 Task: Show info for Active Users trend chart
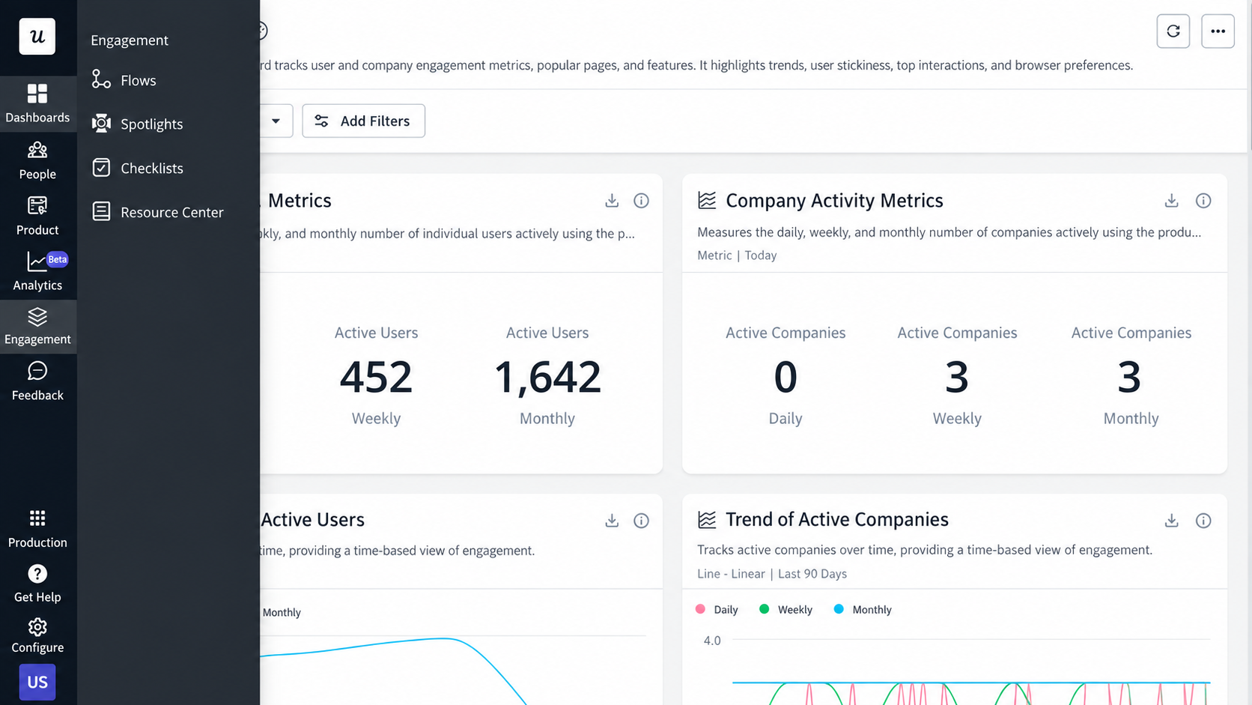[x=641, y=521]
